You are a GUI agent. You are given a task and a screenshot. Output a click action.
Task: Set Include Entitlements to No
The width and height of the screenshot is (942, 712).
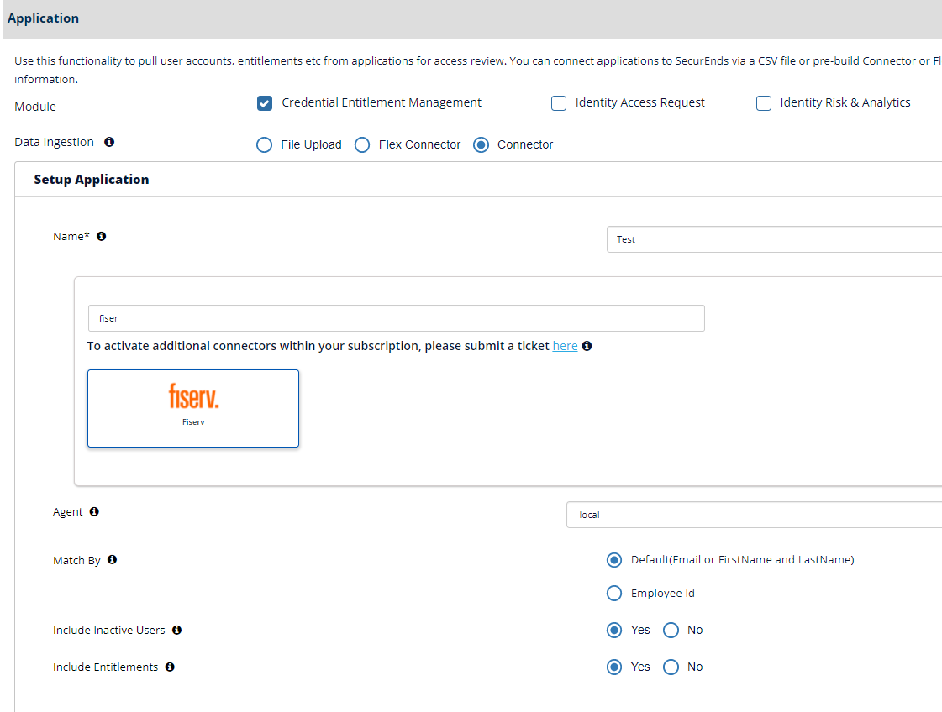point(671,667)
